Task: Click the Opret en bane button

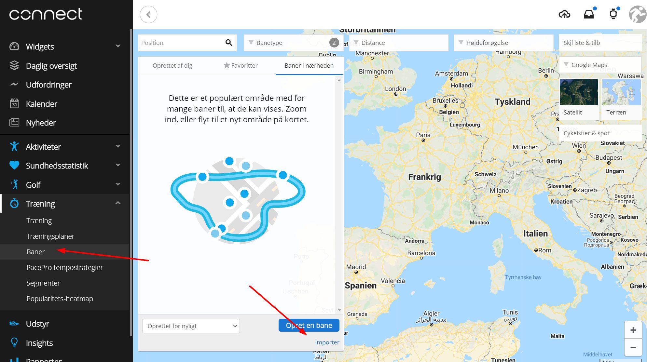Action: coord(309,325)
